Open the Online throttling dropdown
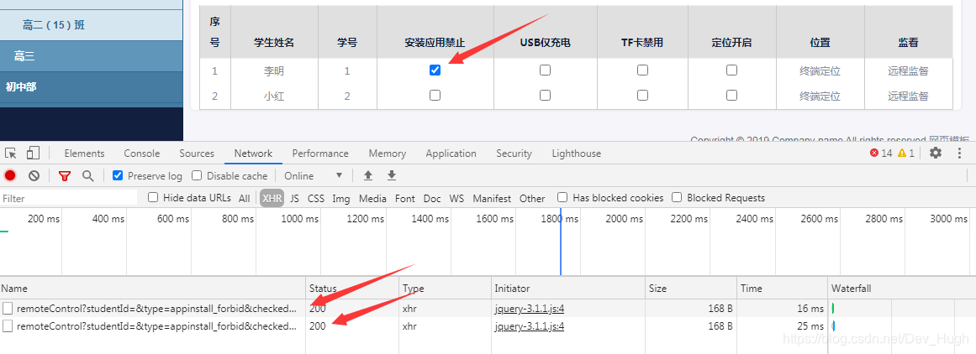This screenshot has width=976, height=354. (x=313, y=176)
